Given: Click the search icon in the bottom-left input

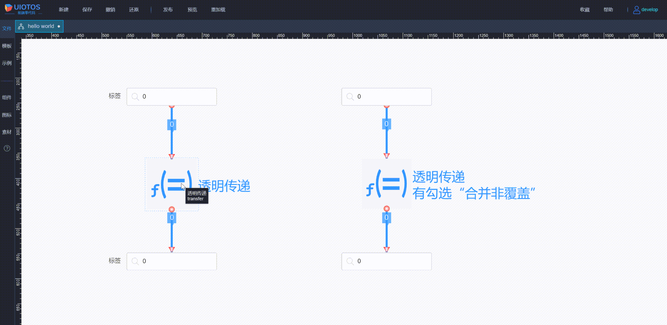Looking at the screenshot, I should 135,261.
